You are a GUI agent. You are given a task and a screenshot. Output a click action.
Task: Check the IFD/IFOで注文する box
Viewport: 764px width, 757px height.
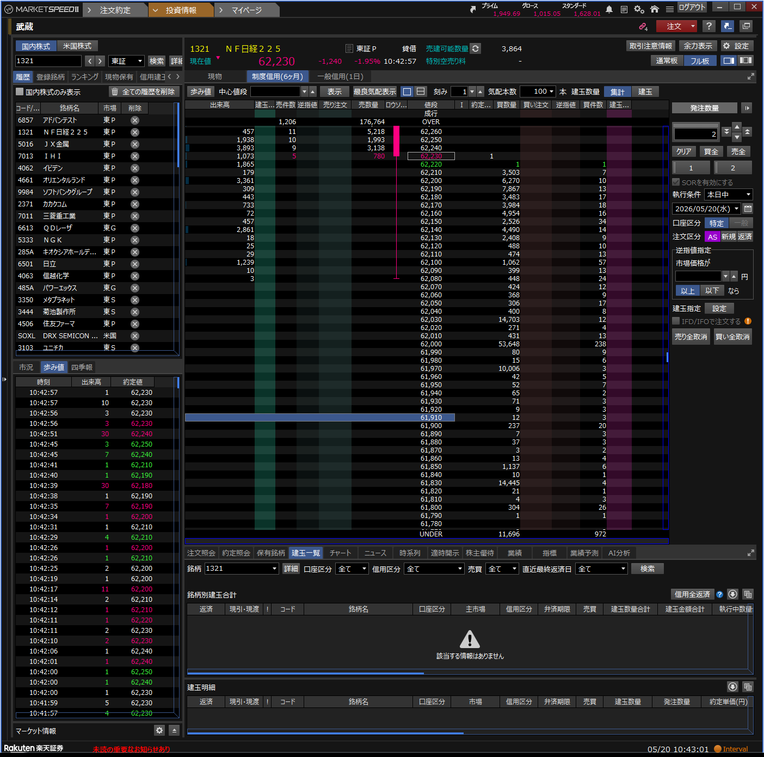pyautogui.click(x=676, y=321)
